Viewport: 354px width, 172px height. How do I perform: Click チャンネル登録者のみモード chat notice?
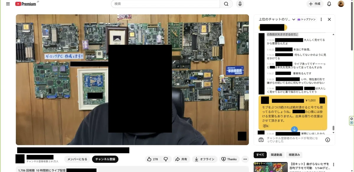pos(292,140)
